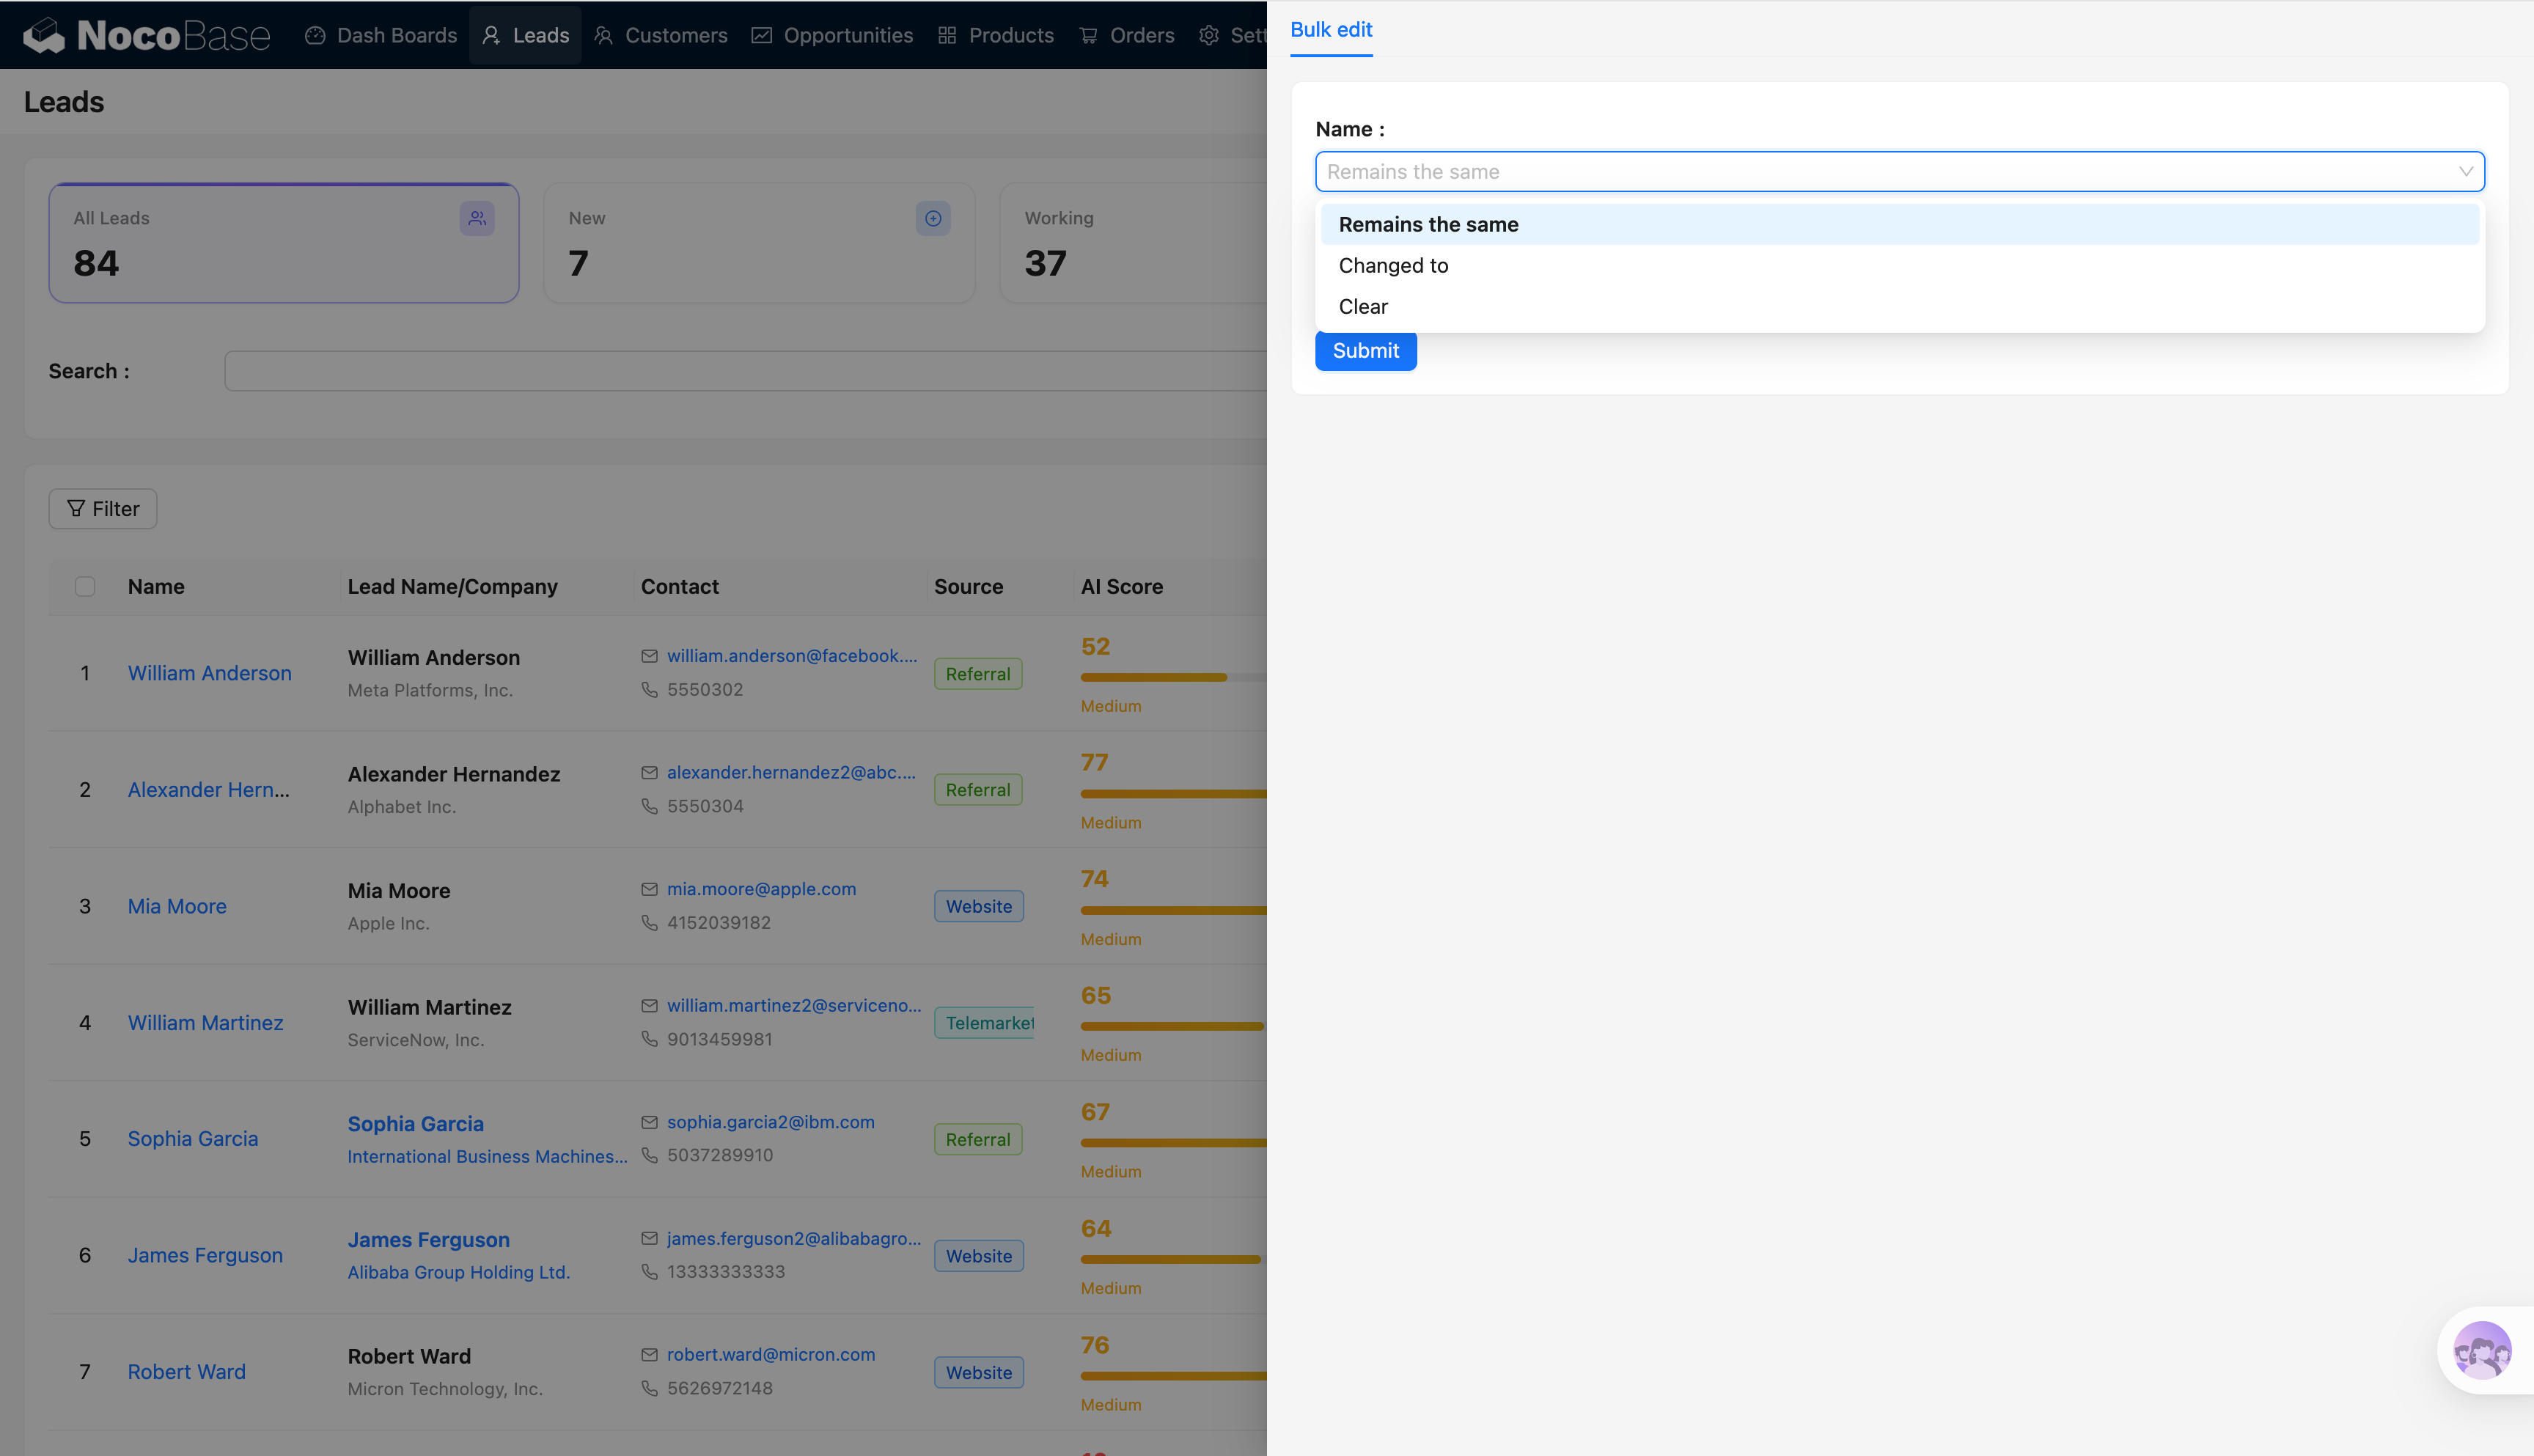Select 'Remains the same' option in list
The width and height of the screenshot is (2534, 1456).
coord(1428,225)
